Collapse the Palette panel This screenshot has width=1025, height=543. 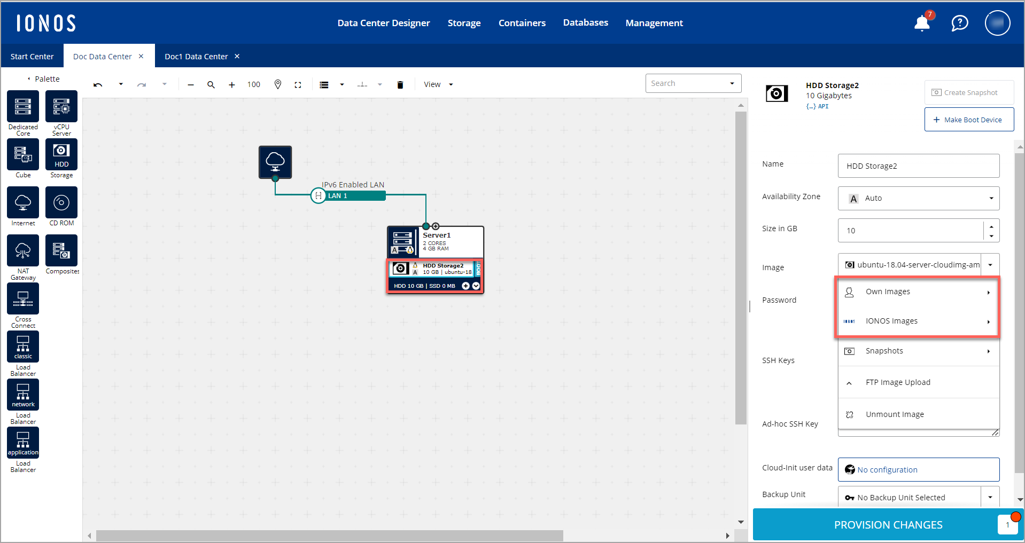29,79
